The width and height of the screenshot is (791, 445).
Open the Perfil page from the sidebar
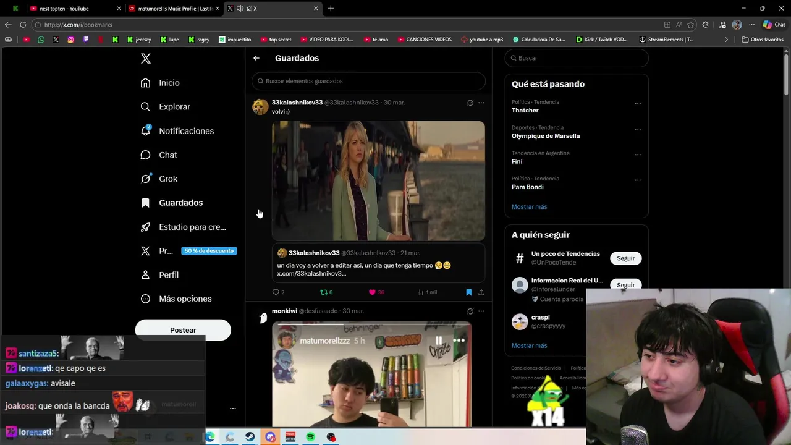pos(159,275)
